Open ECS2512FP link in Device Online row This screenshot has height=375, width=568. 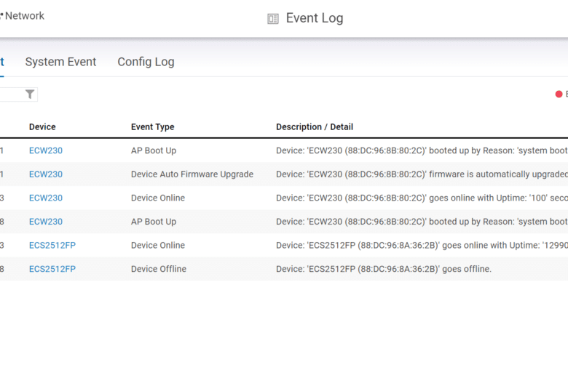[x=52, y=245]
